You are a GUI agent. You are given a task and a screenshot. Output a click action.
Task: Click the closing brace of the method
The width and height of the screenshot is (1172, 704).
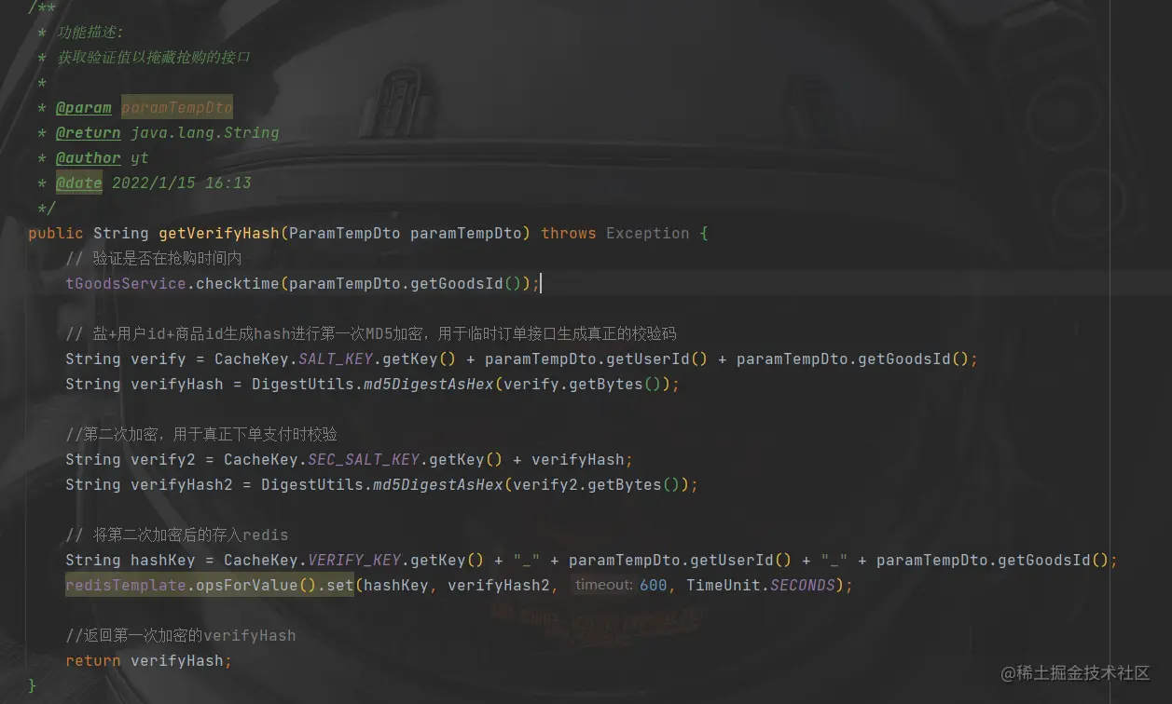pos(33,686)
